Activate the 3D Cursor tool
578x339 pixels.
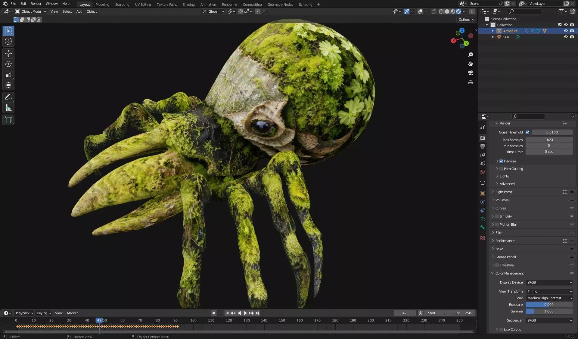pyautogui.click(x=8, y=42)
